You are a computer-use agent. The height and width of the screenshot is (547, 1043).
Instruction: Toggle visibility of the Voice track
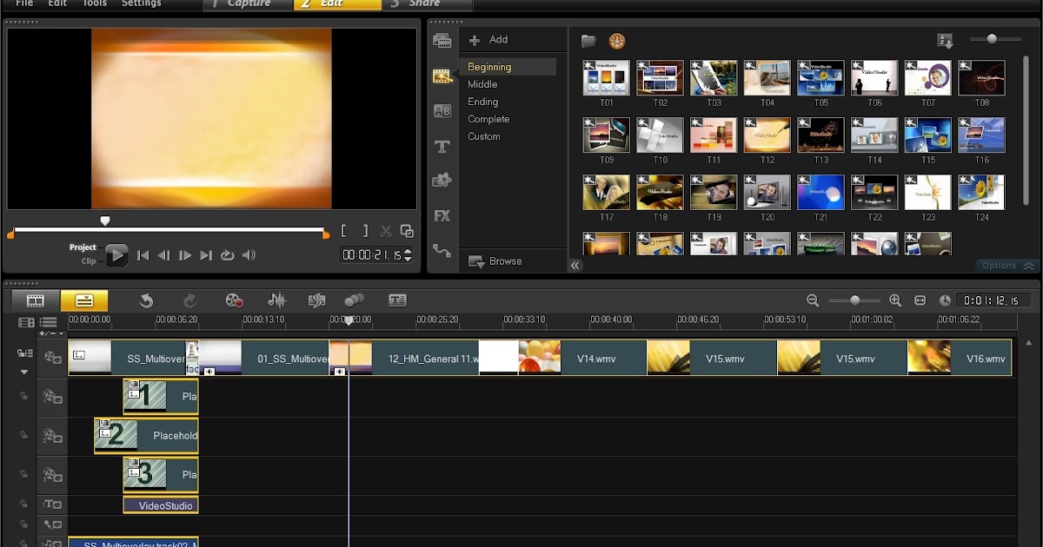(x=53, y=524)
